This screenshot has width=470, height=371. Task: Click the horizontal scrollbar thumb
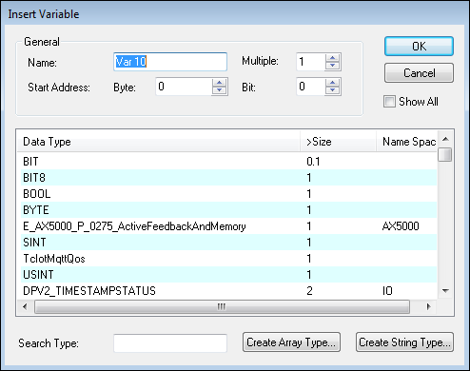(x=222, y=306)
